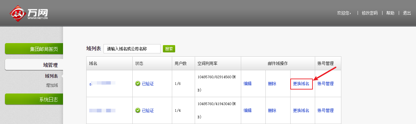This screenshot has width=416, height=124.
Task: Click the 欢迎您 greeting text
Action: click(344, 13)
